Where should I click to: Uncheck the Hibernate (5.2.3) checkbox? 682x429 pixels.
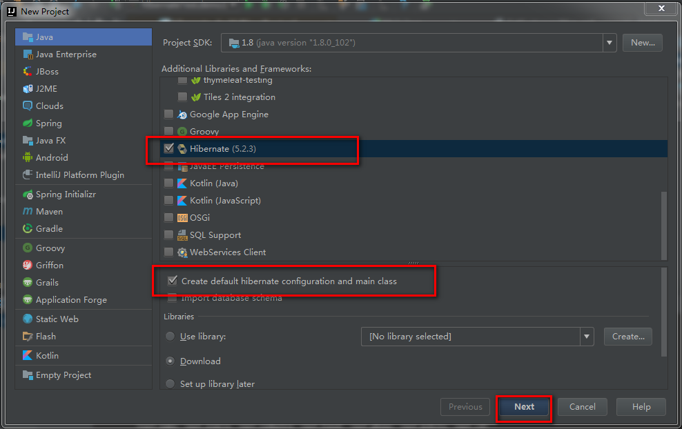pyautogui.click(x=168, y=149)
